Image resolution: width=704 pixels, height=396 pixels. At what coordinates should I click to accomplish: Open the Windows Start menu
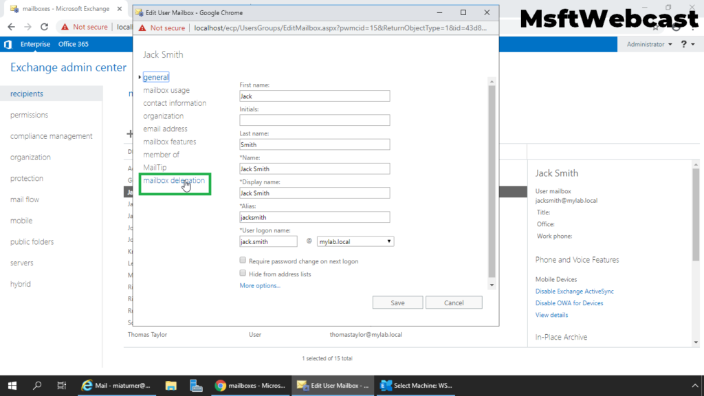pyautogui.click(x=12, y=385)
